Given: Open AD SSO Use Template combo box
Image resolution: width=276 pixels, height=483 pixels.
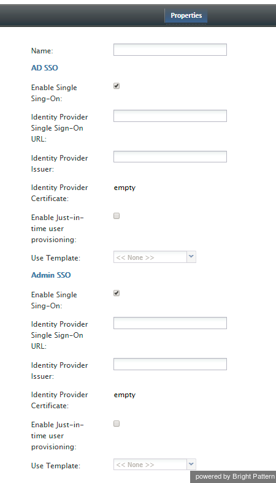Looking at the screenshot, I should pos(155,257).
